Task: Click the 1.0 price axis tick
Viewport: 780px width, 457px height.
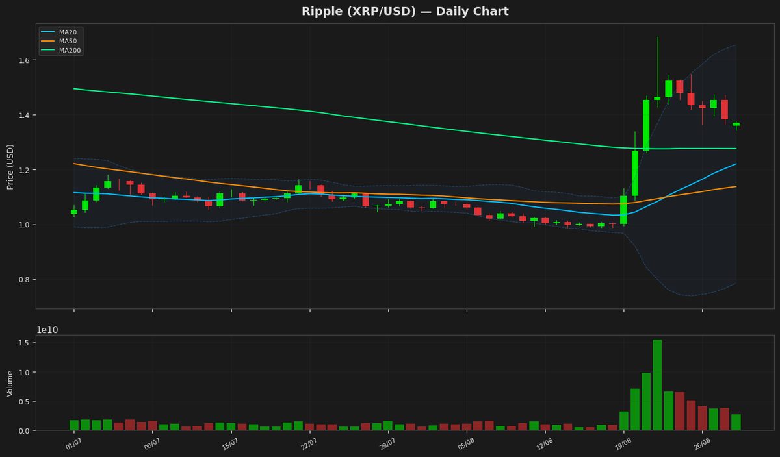Action: [24, 225]
